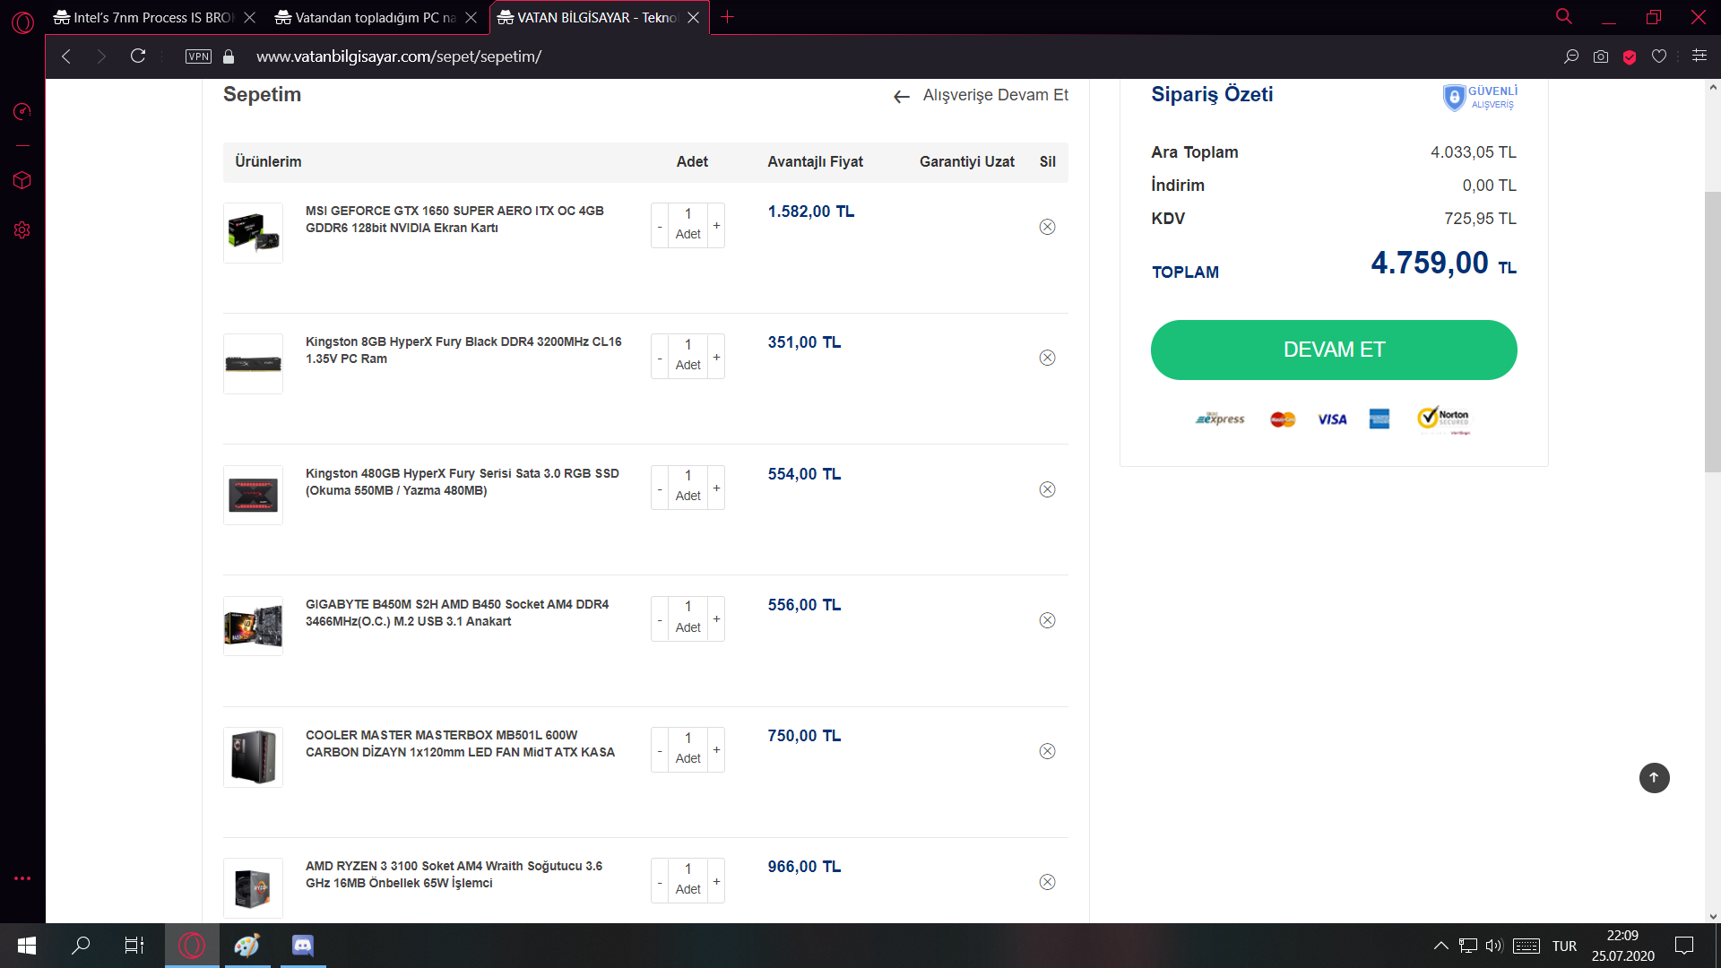Image resolution: width=1721 pixels, height=968 pixels.
Task: Open Discord from the taskbar
Action: pyautogui.click(x=303, y=946)
